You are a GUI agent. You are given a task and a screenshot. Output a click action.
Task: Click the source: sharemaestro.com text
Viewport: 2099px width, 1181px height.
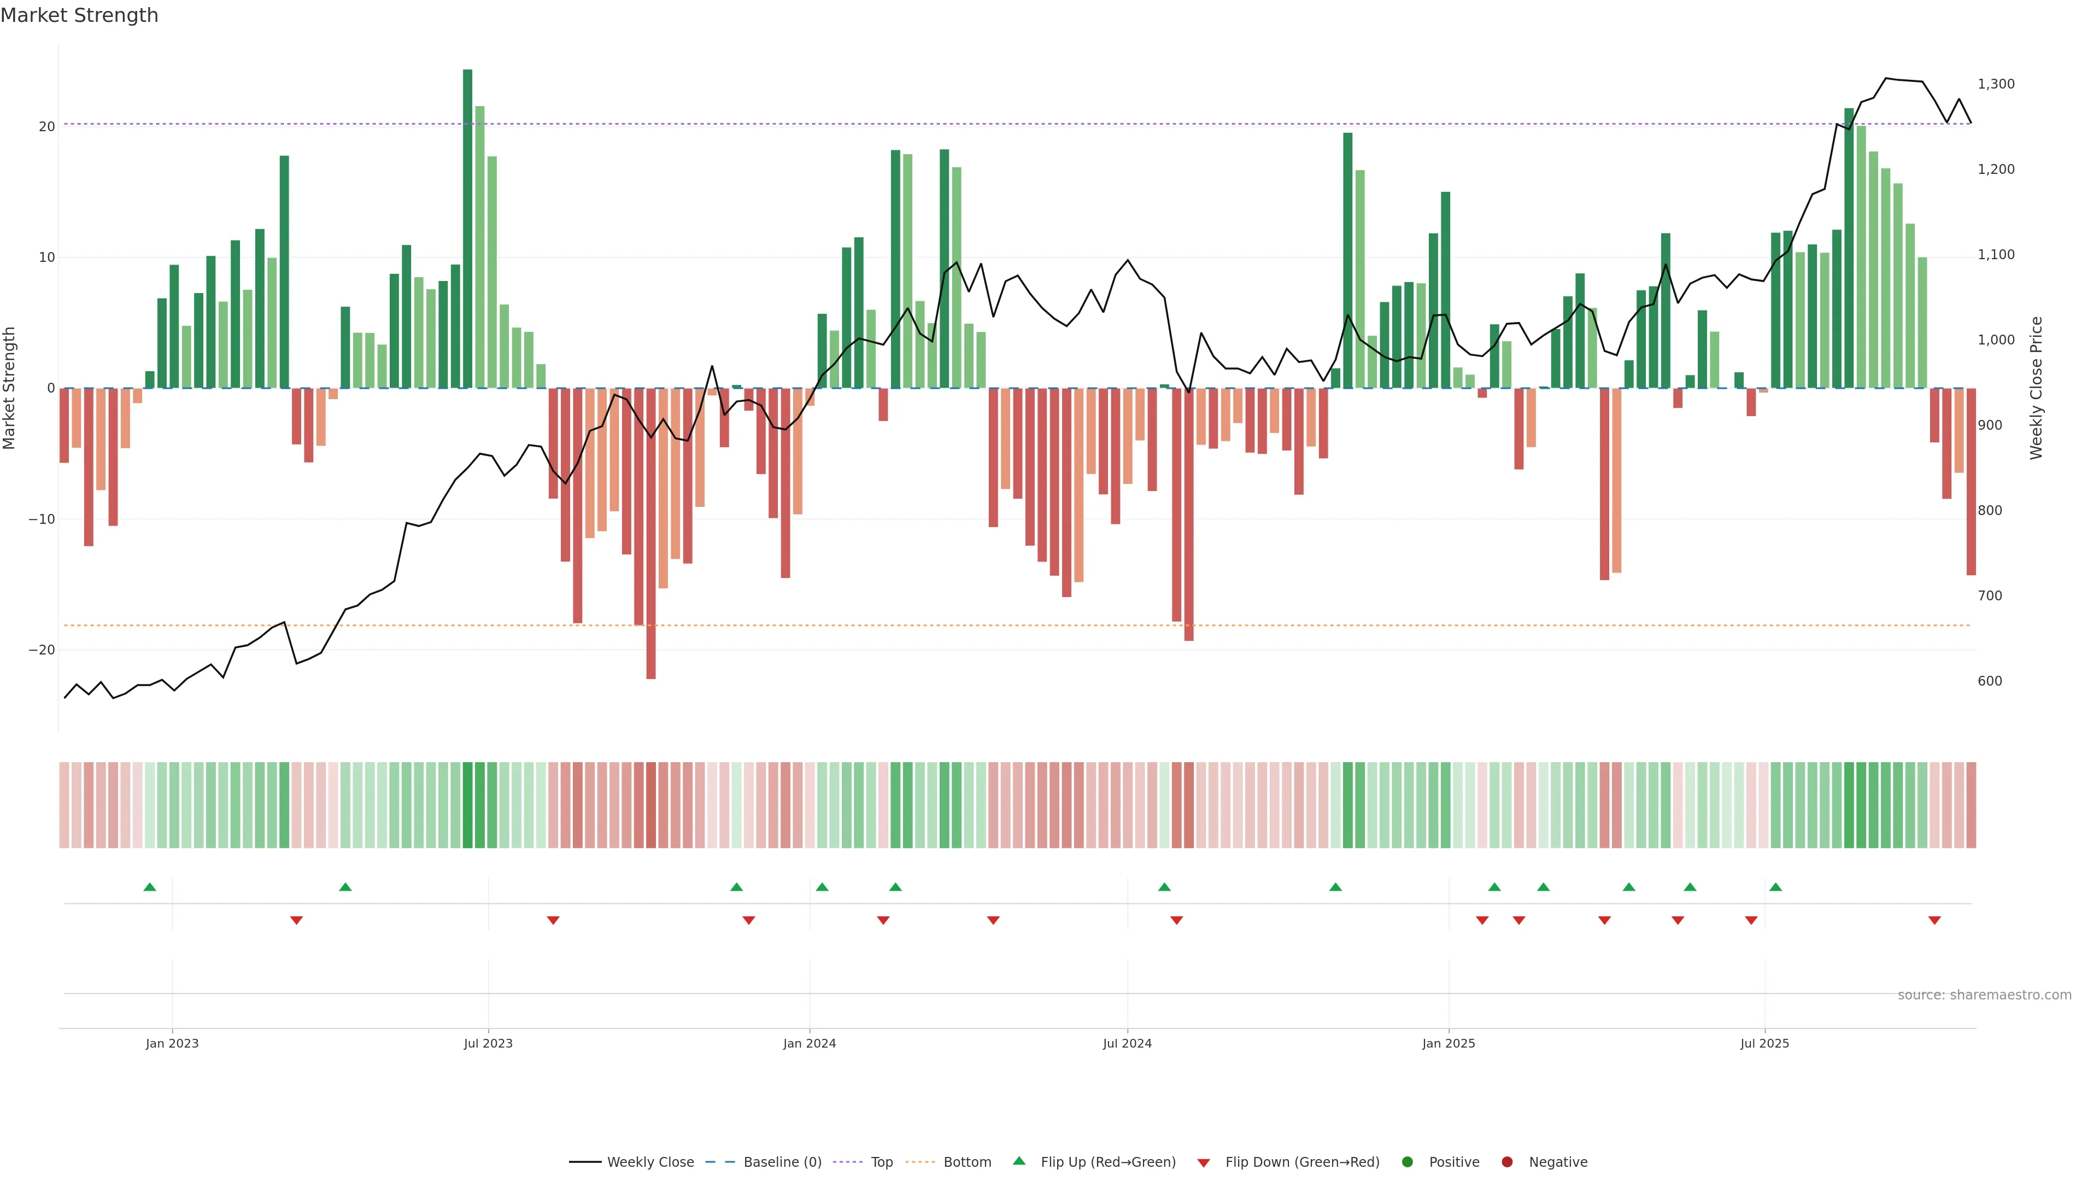[1984, 995]
